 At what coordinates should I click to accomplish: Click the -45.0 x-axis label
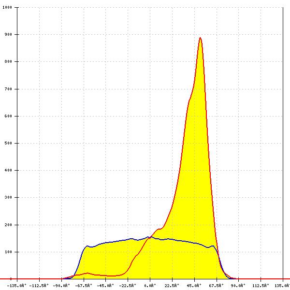pyautogui.click(x=105, y=286)
